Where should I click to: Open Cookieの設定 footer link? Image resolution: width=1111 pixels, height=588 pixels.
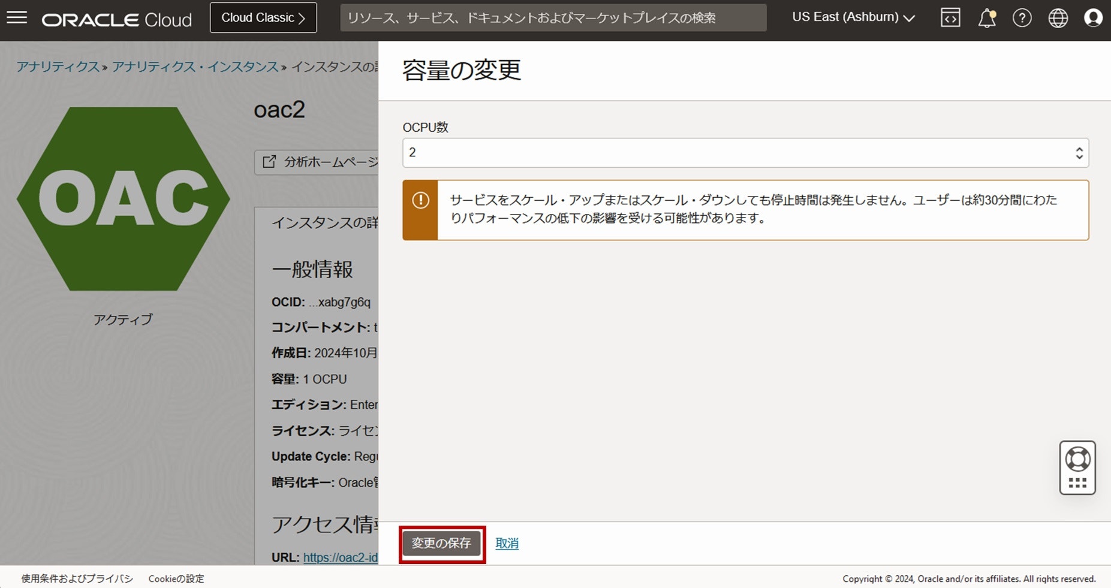click(176, 579)
